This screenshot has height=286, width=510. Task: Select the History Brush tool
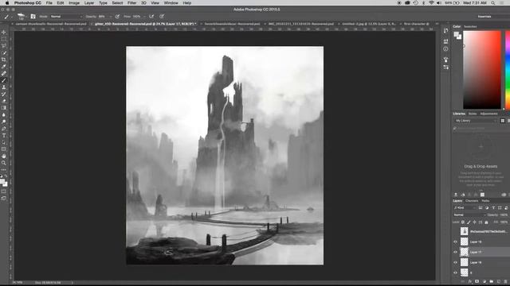tap(4, 94)
